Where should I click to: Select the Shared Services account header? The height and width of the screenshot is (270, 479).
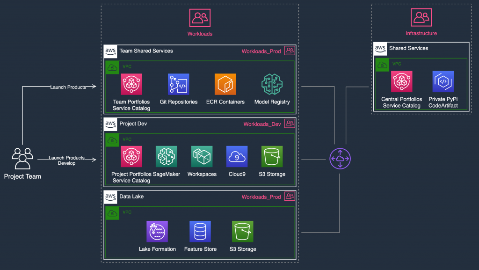coord(409,48)
